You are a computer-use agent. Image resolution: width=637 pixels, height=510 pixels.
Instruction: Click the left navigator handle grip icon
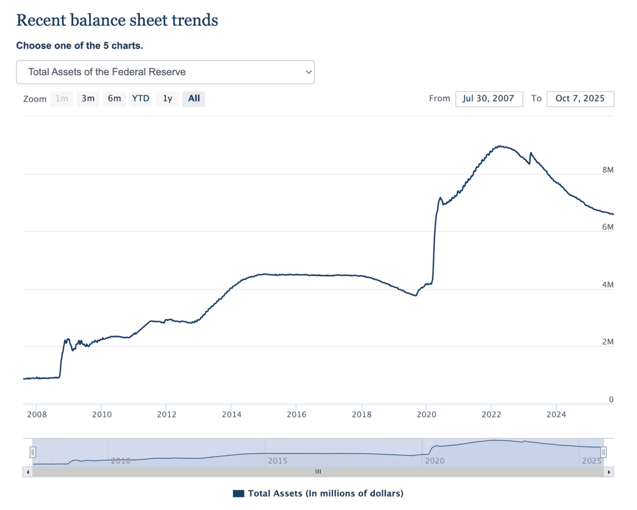pos(32,452)
